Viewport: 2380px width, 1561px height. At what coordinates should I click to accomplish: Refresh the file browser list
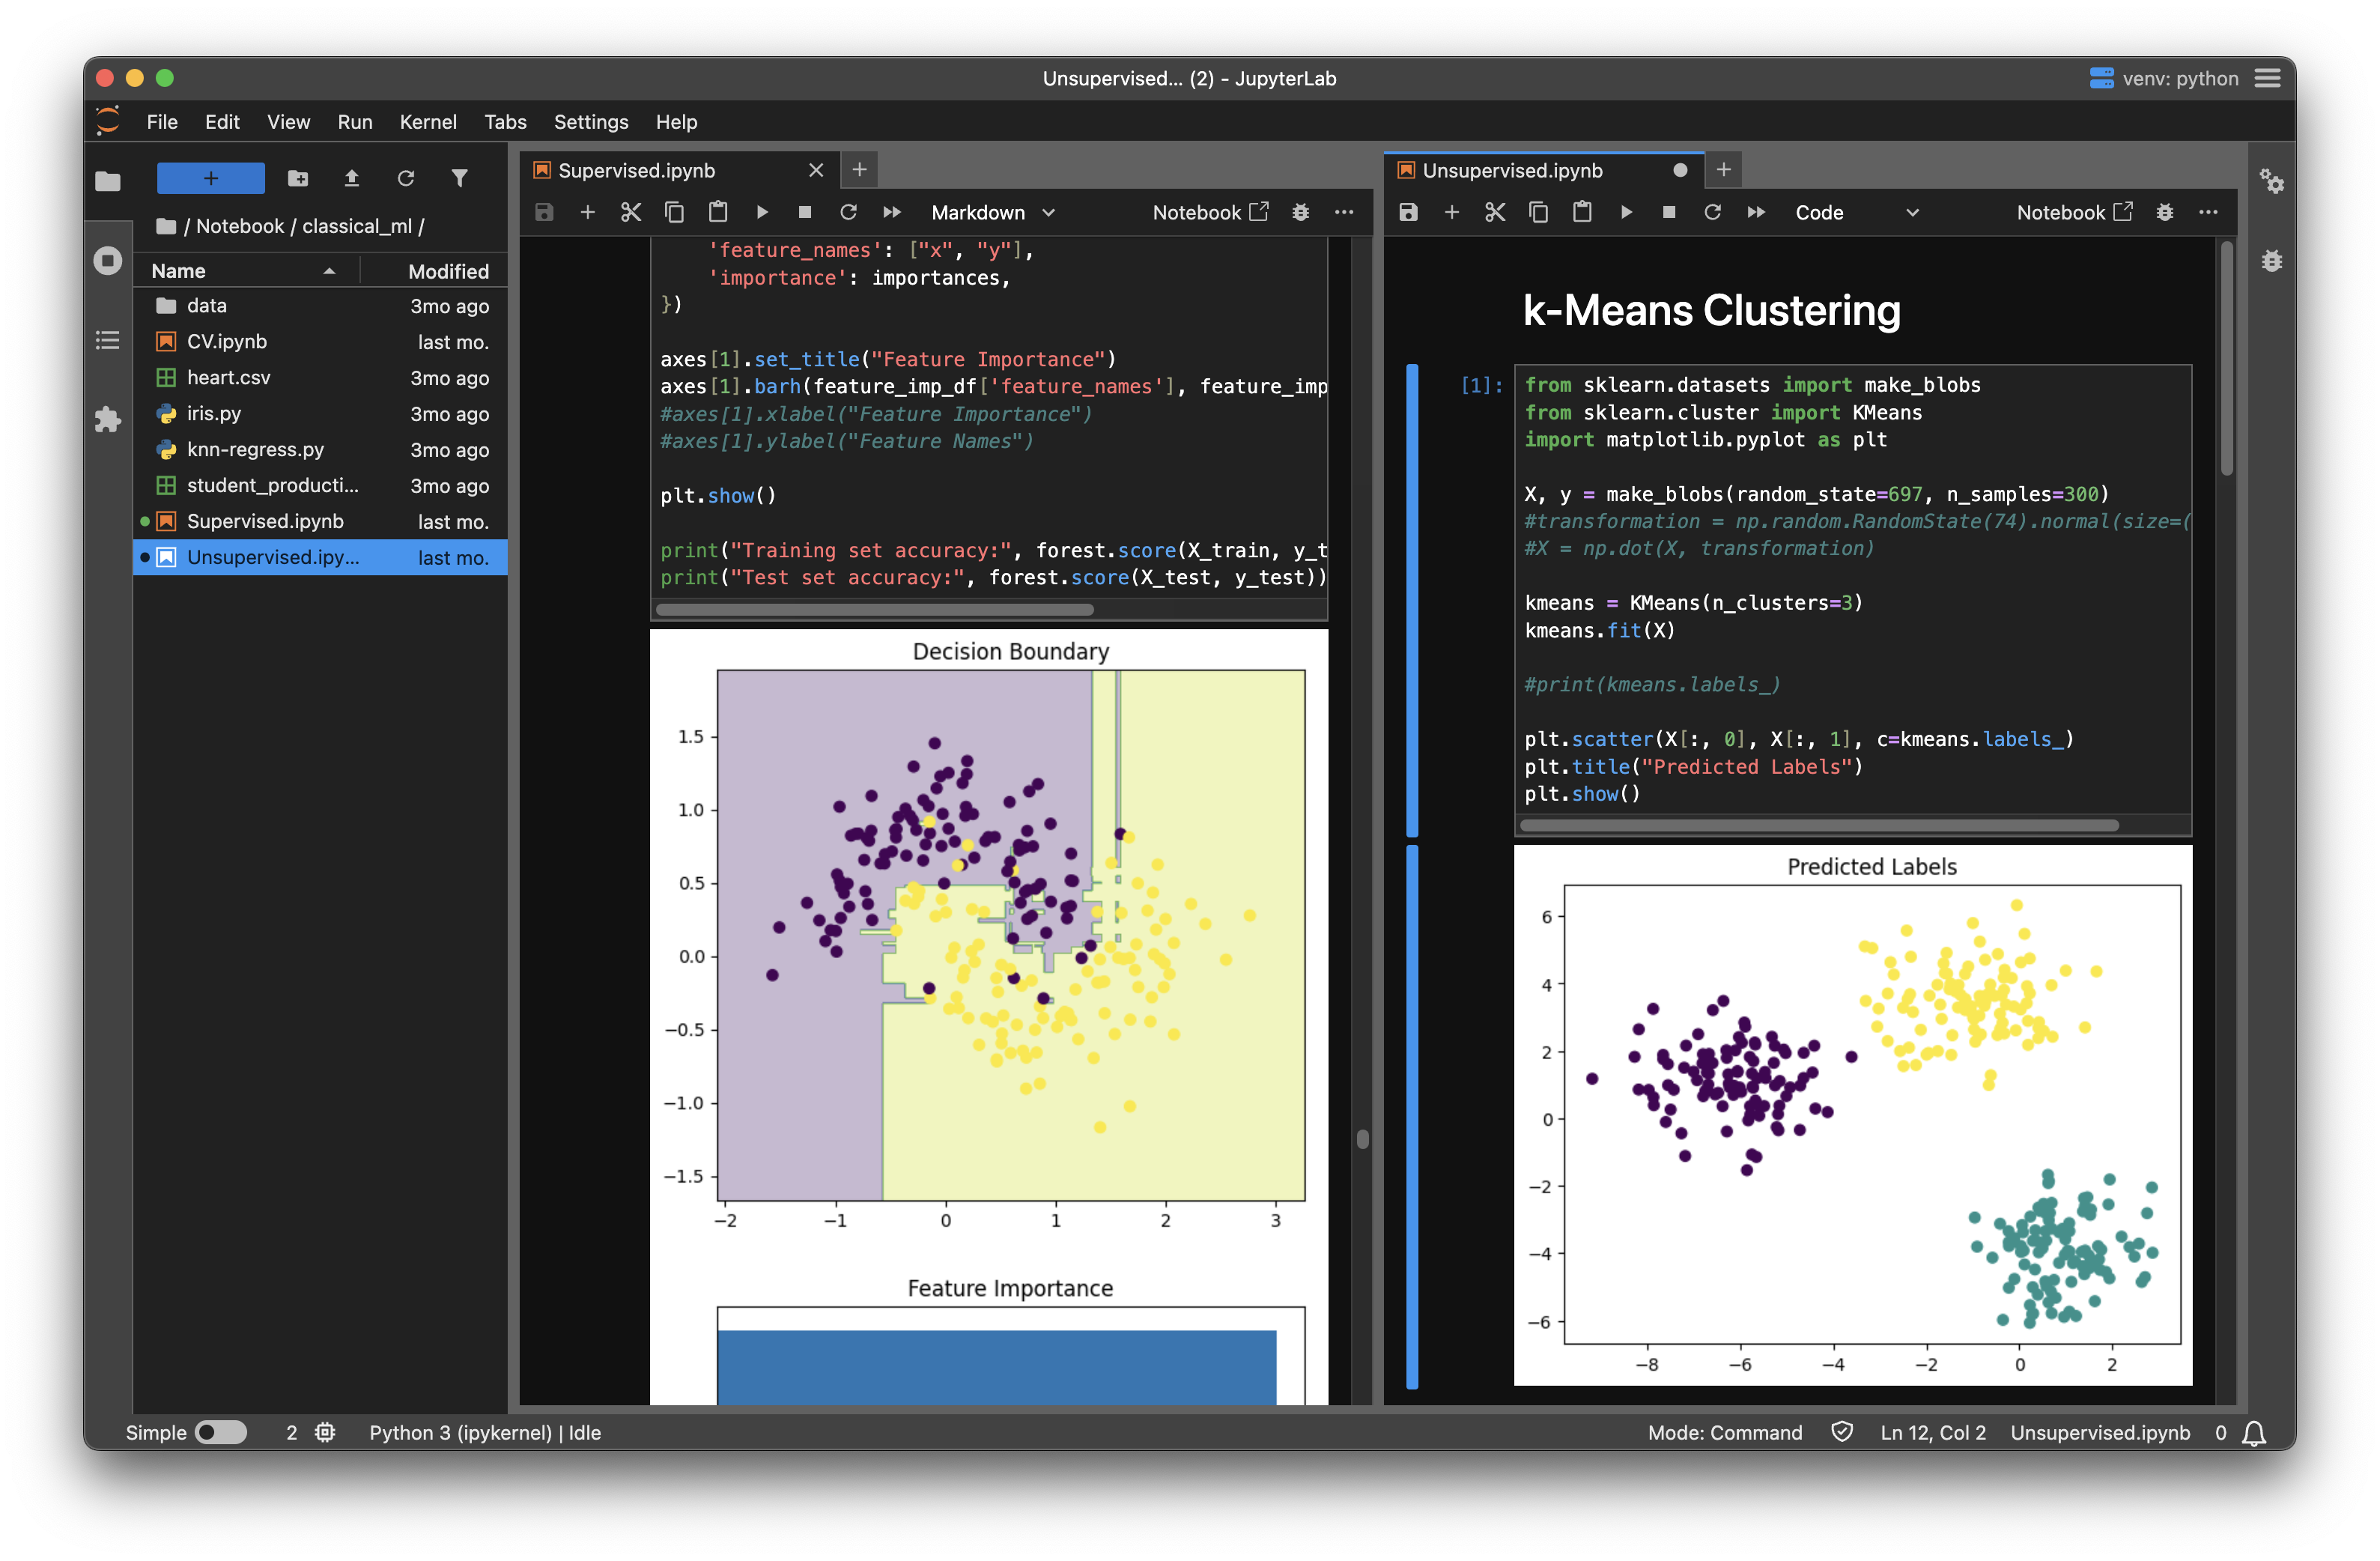[405, 178]
